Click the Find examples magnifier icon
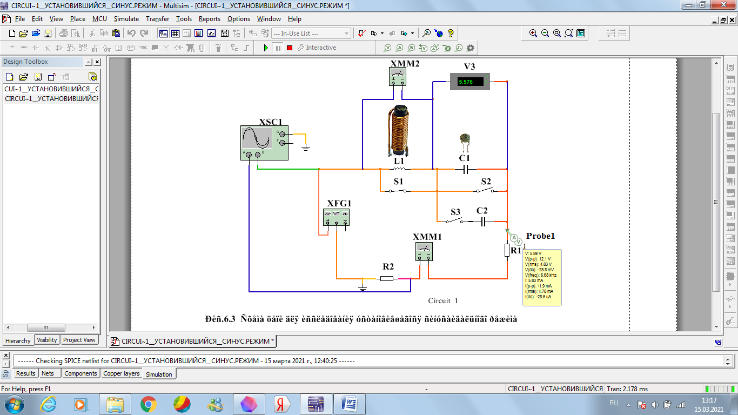This screenshot has height=415, width=738. coord(427,34)
